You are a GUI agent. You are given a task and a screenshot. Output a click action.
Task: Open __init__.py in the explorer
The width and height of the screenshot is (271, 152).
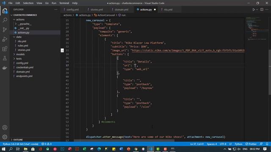pyautogui.click(x=23, y=28)
